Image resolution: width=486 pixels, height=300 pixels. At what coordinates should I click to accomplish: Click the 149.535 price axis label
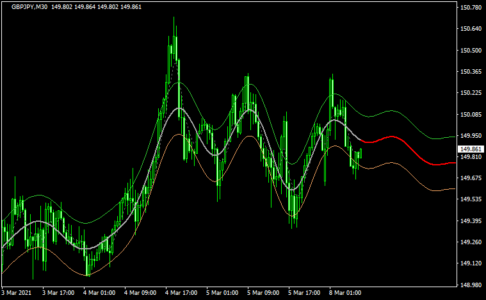coord(471,199)
